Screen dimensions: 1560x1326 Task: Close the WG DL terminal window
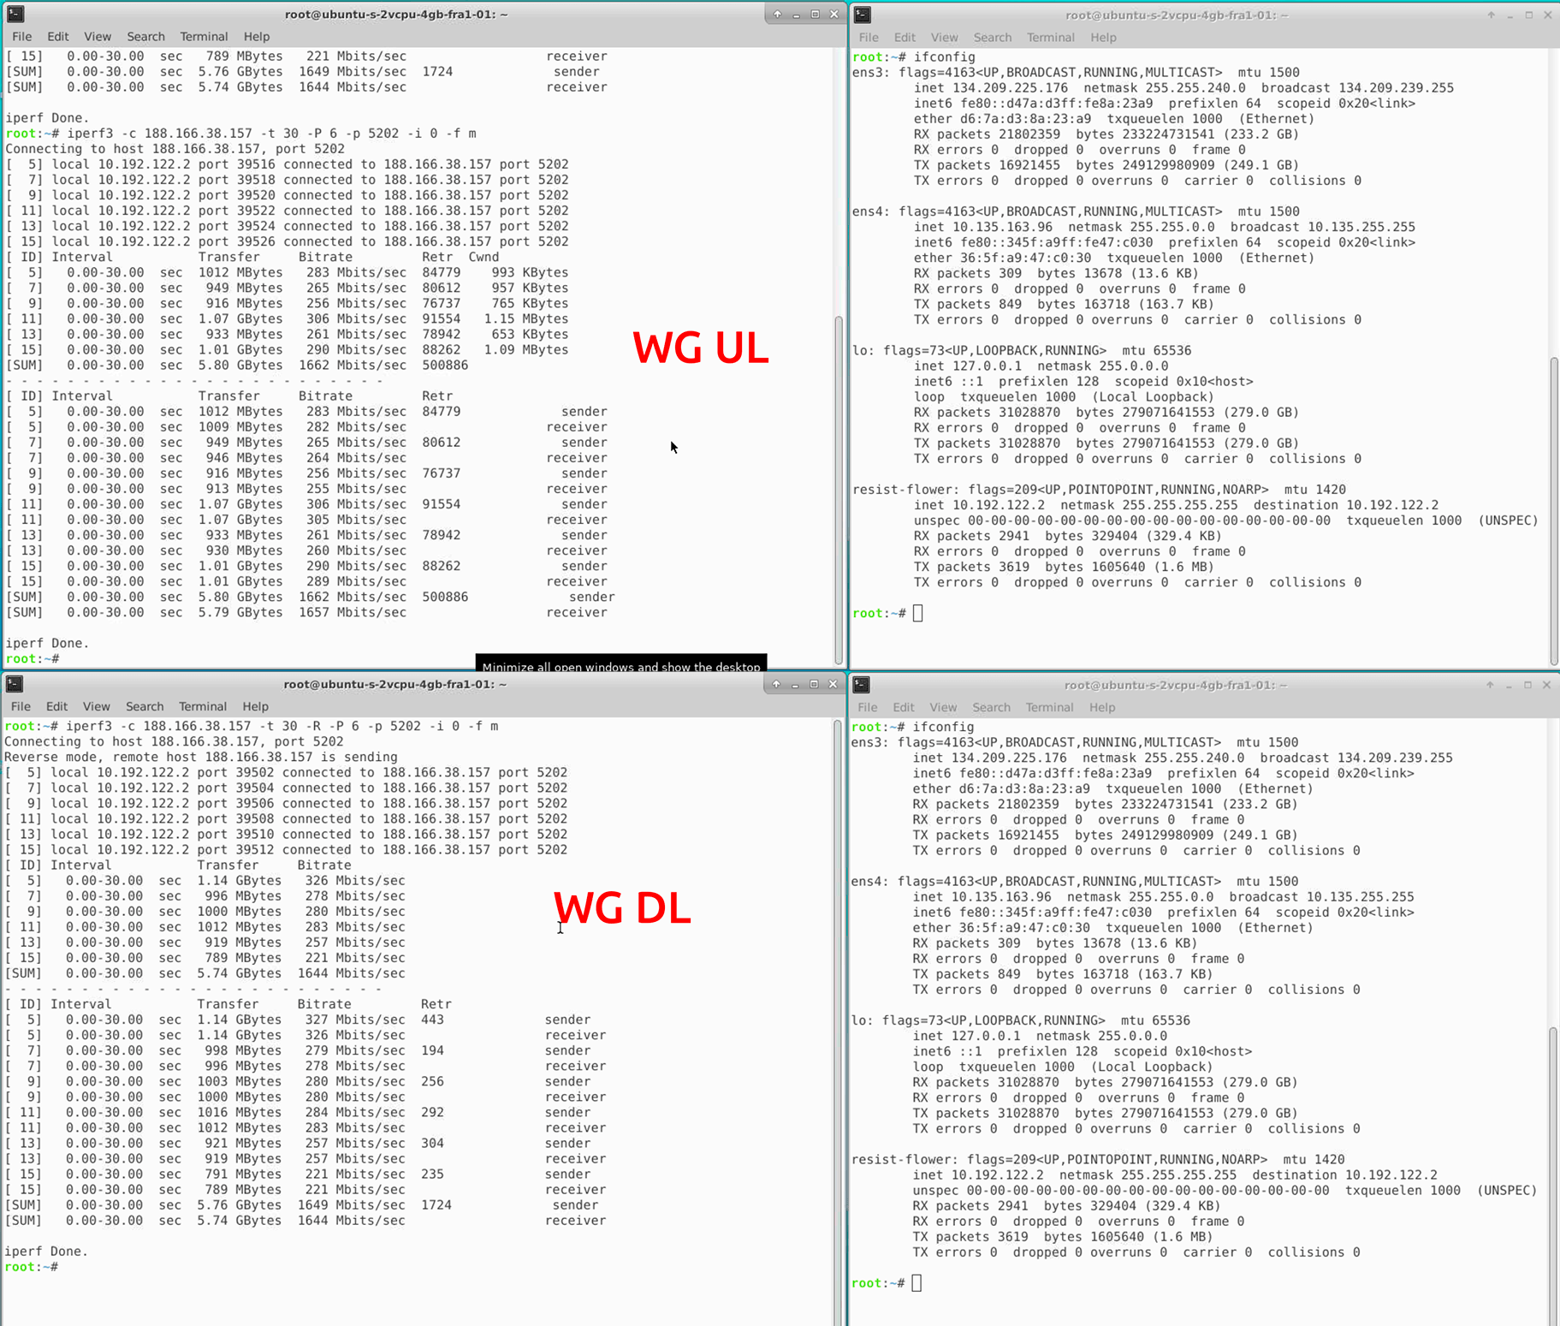point(833,684)
